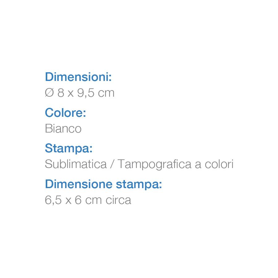The image size is (278, 278).
Task: Click the word "circa"
Action: coord(118,200)
